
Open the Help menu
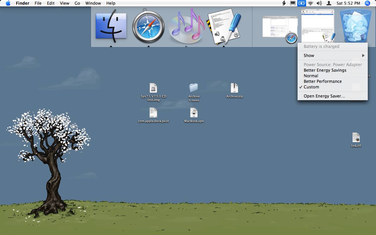click(x=111, y=3)
